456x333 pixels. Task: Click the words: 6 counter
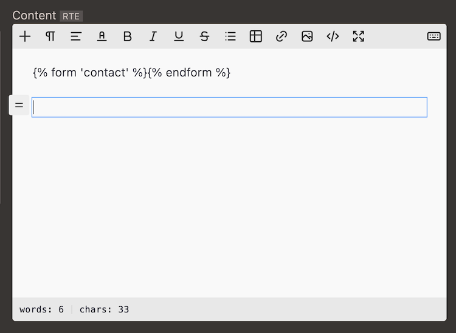pos(41,309)
